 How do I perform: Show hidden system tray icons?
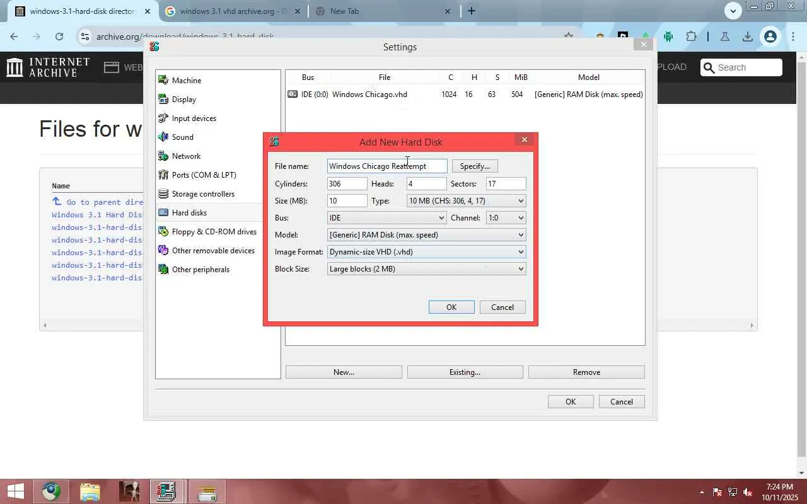tap(702, 492)
